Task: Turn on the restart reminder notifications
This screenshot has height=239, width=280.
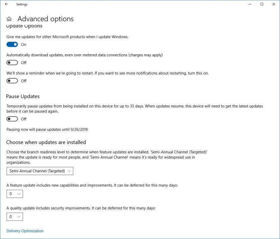Action: click(x=12, y=81)
